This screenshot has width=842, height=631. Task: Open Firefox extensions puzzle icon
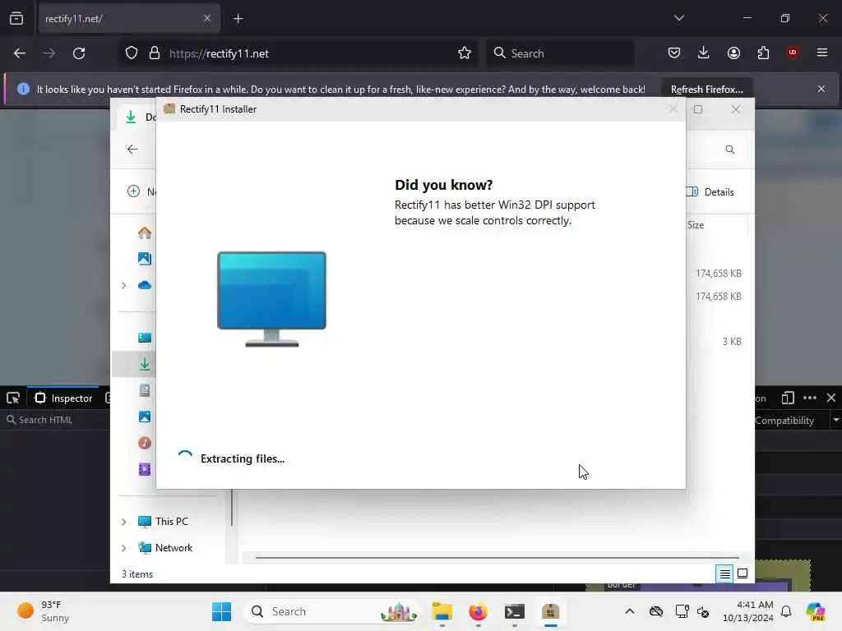coord(763,53)
